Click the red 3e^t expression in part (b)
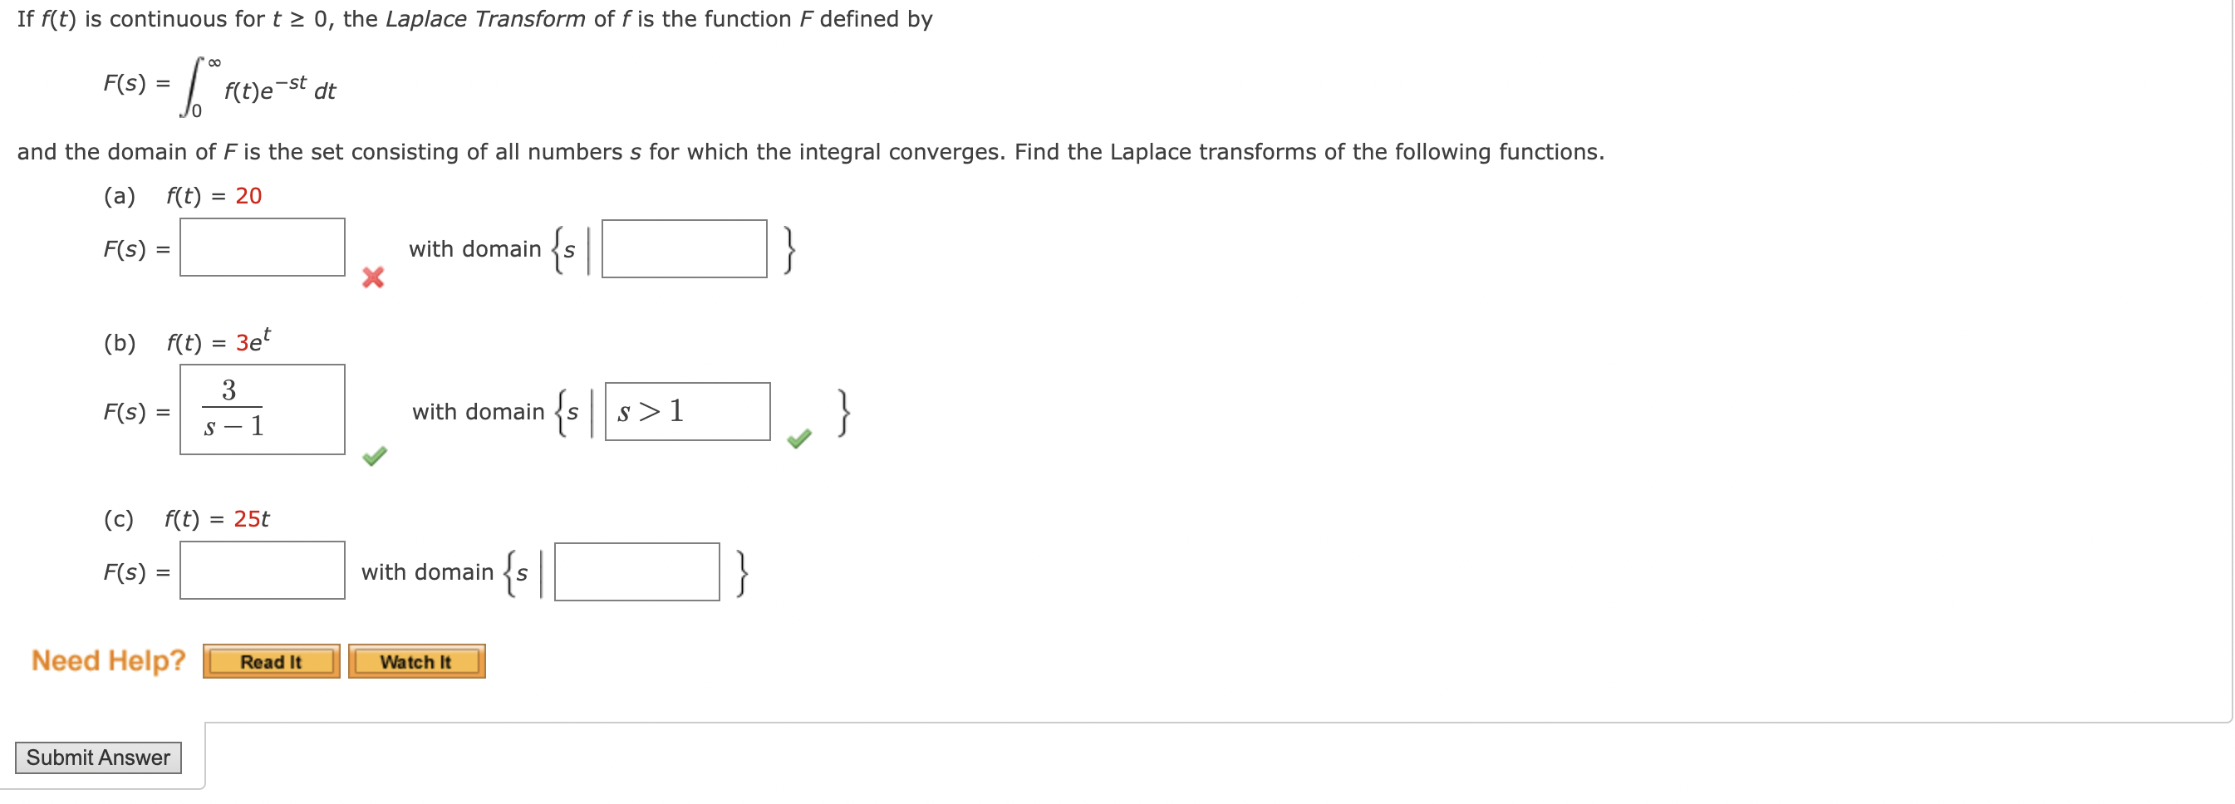2235x804 pixels. tap(253, 340)
